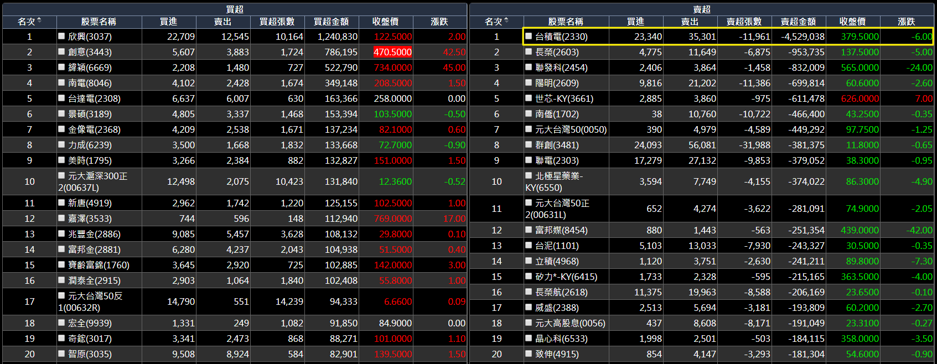Click the 1,240,830 net buy amount

pyautogui.click(x=338, y=37)
